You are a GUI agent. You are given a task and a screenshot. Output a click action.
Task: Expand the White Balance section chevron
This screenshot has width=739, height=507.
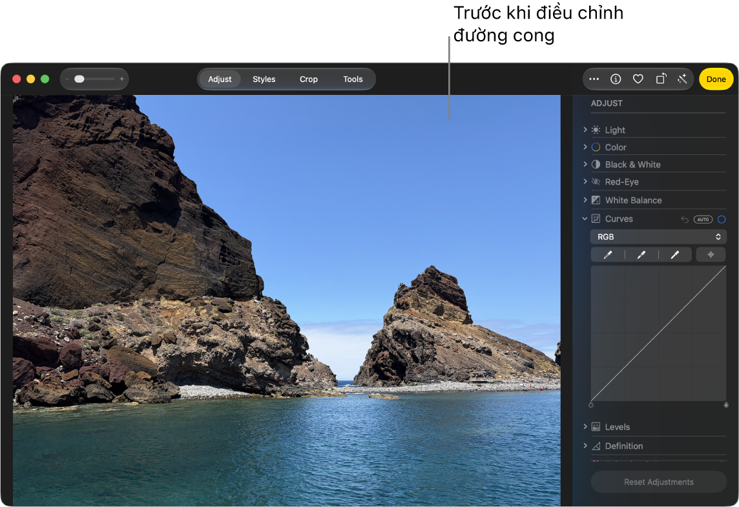585,200
